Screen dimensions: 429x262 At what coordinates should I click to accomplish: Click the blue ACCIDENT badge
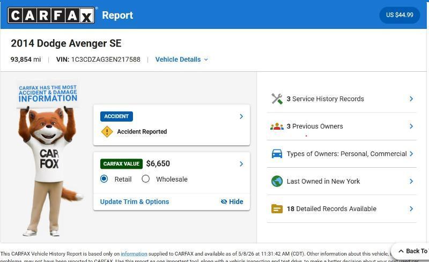point(116,116)
